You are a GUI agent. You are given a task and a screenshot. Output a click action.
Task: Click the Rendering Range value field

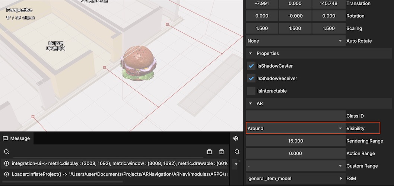[295, 141]
